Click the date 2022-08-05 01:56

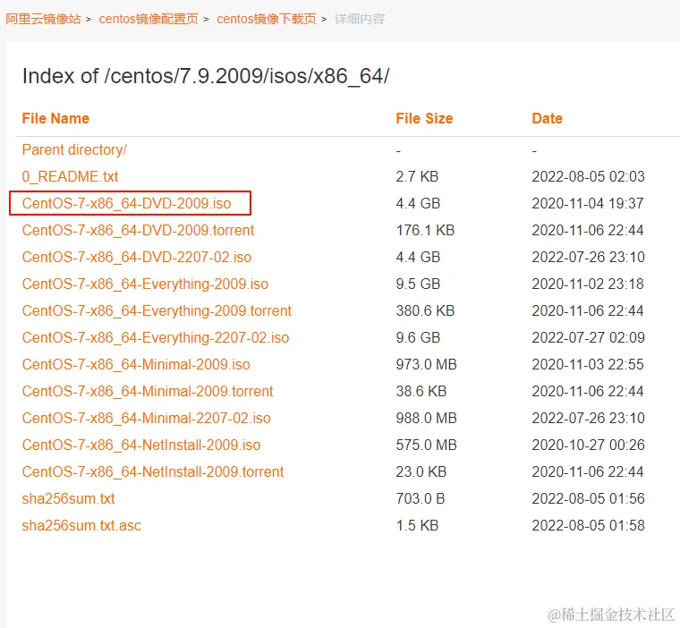coord(588,499)
